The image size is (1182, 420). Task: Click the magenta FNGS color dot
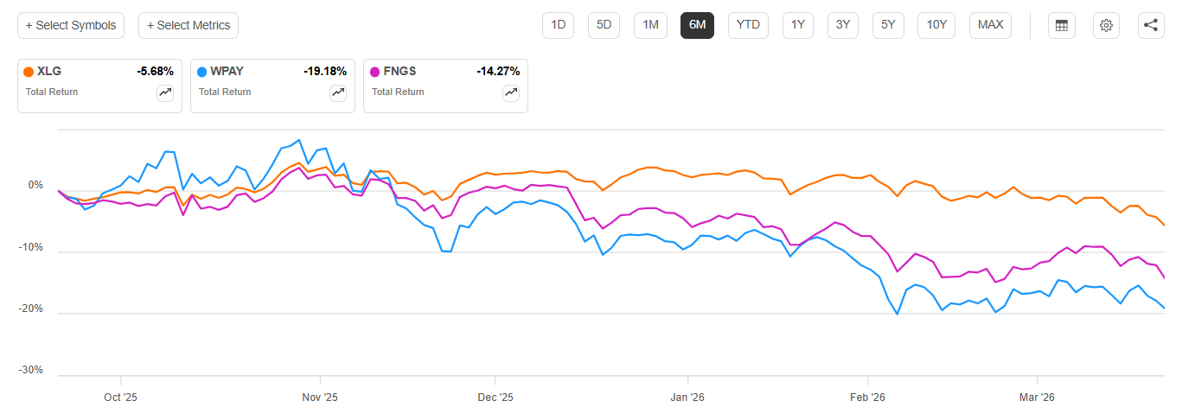click(375, 72)
